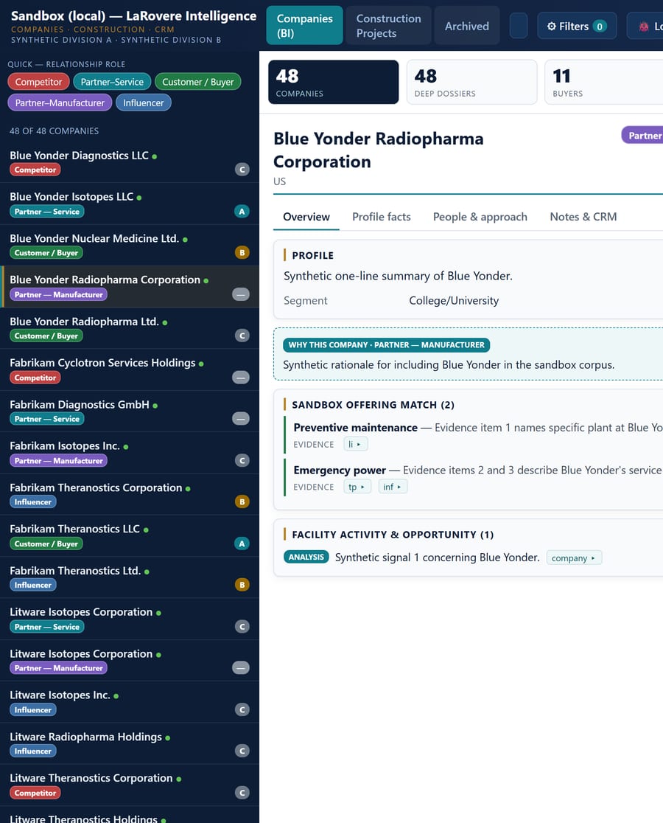Screen dimensions: 663x823
Task: Click grade A badge for Blue Yonder Isotopes LLC
Action: 242,212
